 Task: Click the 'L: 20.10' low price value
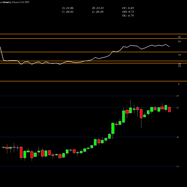[98, 12]
